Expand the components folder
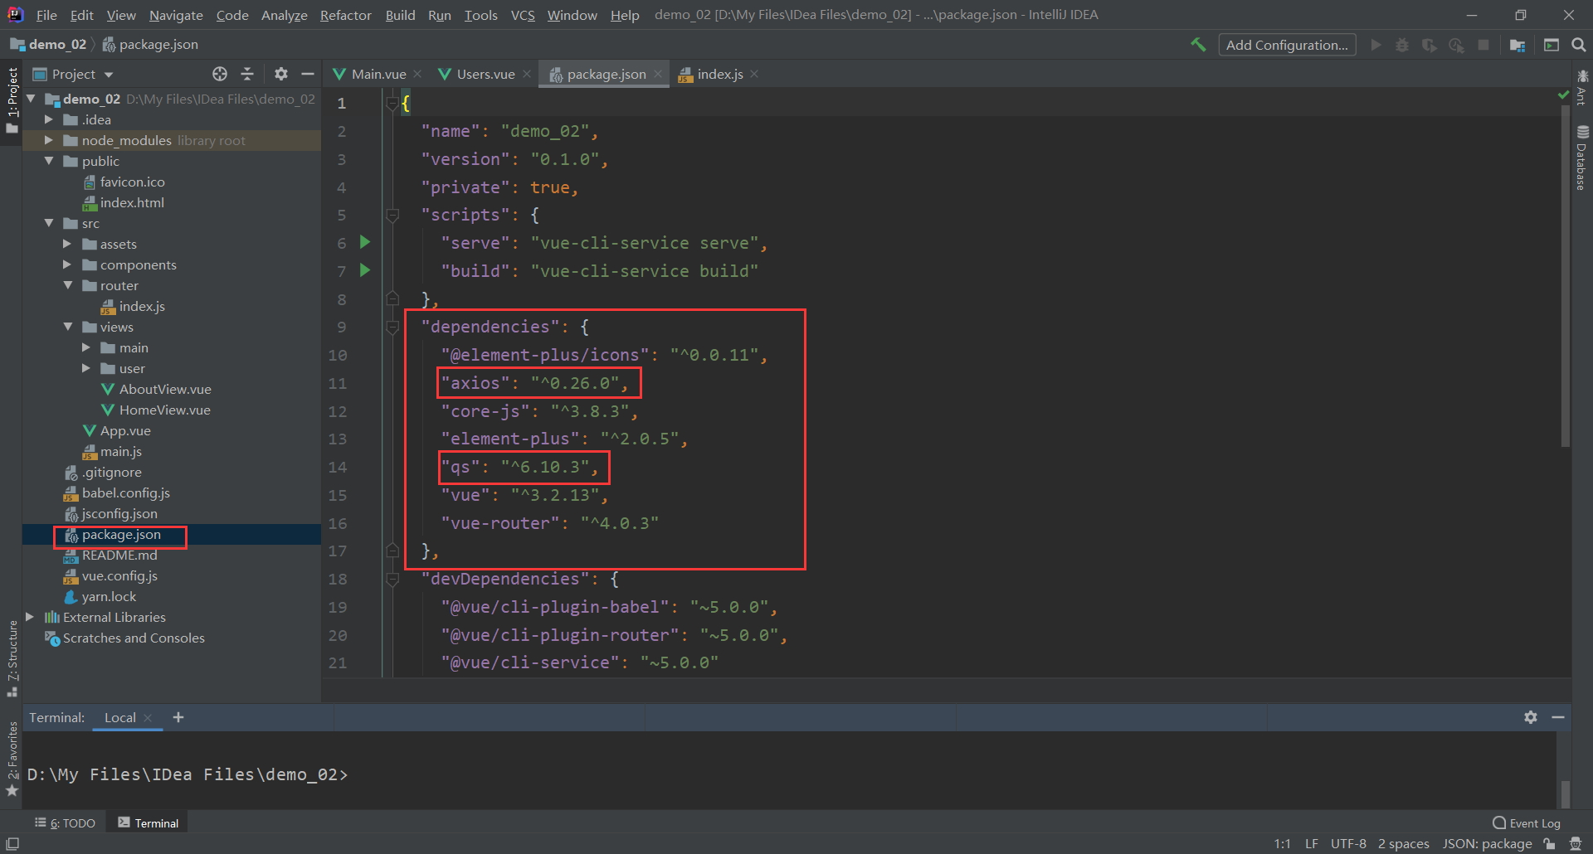Viewport: 1593px width, 854px height. (x=67, y=264)
